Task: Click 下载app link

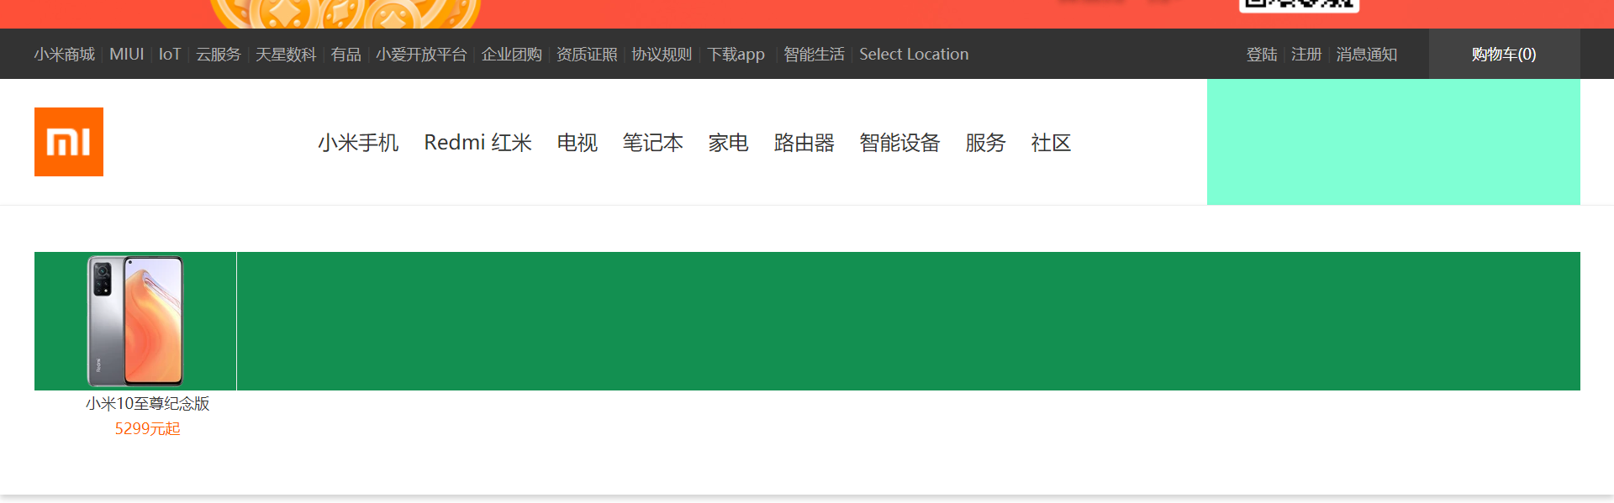Action: point(736,55)
